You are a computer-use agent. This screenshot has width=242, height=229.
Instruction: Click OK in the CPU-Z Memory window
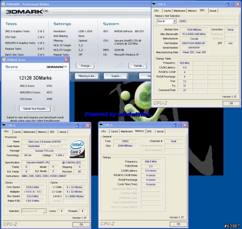tap(178, 224)
